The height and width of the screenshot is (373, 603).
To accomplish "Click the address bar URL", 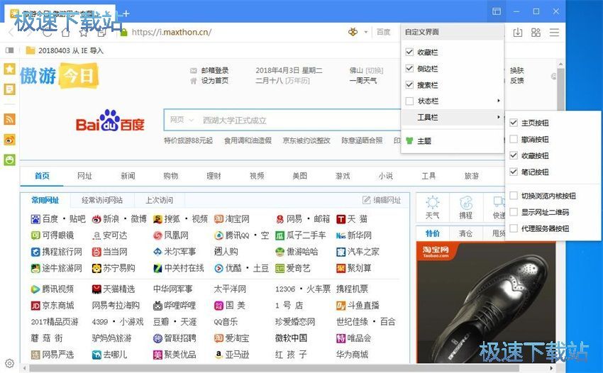I will coord(172,33).
